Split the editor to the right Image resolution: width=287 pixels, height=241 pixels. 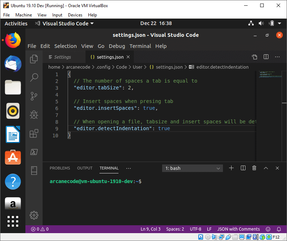(x=266, y=57)
